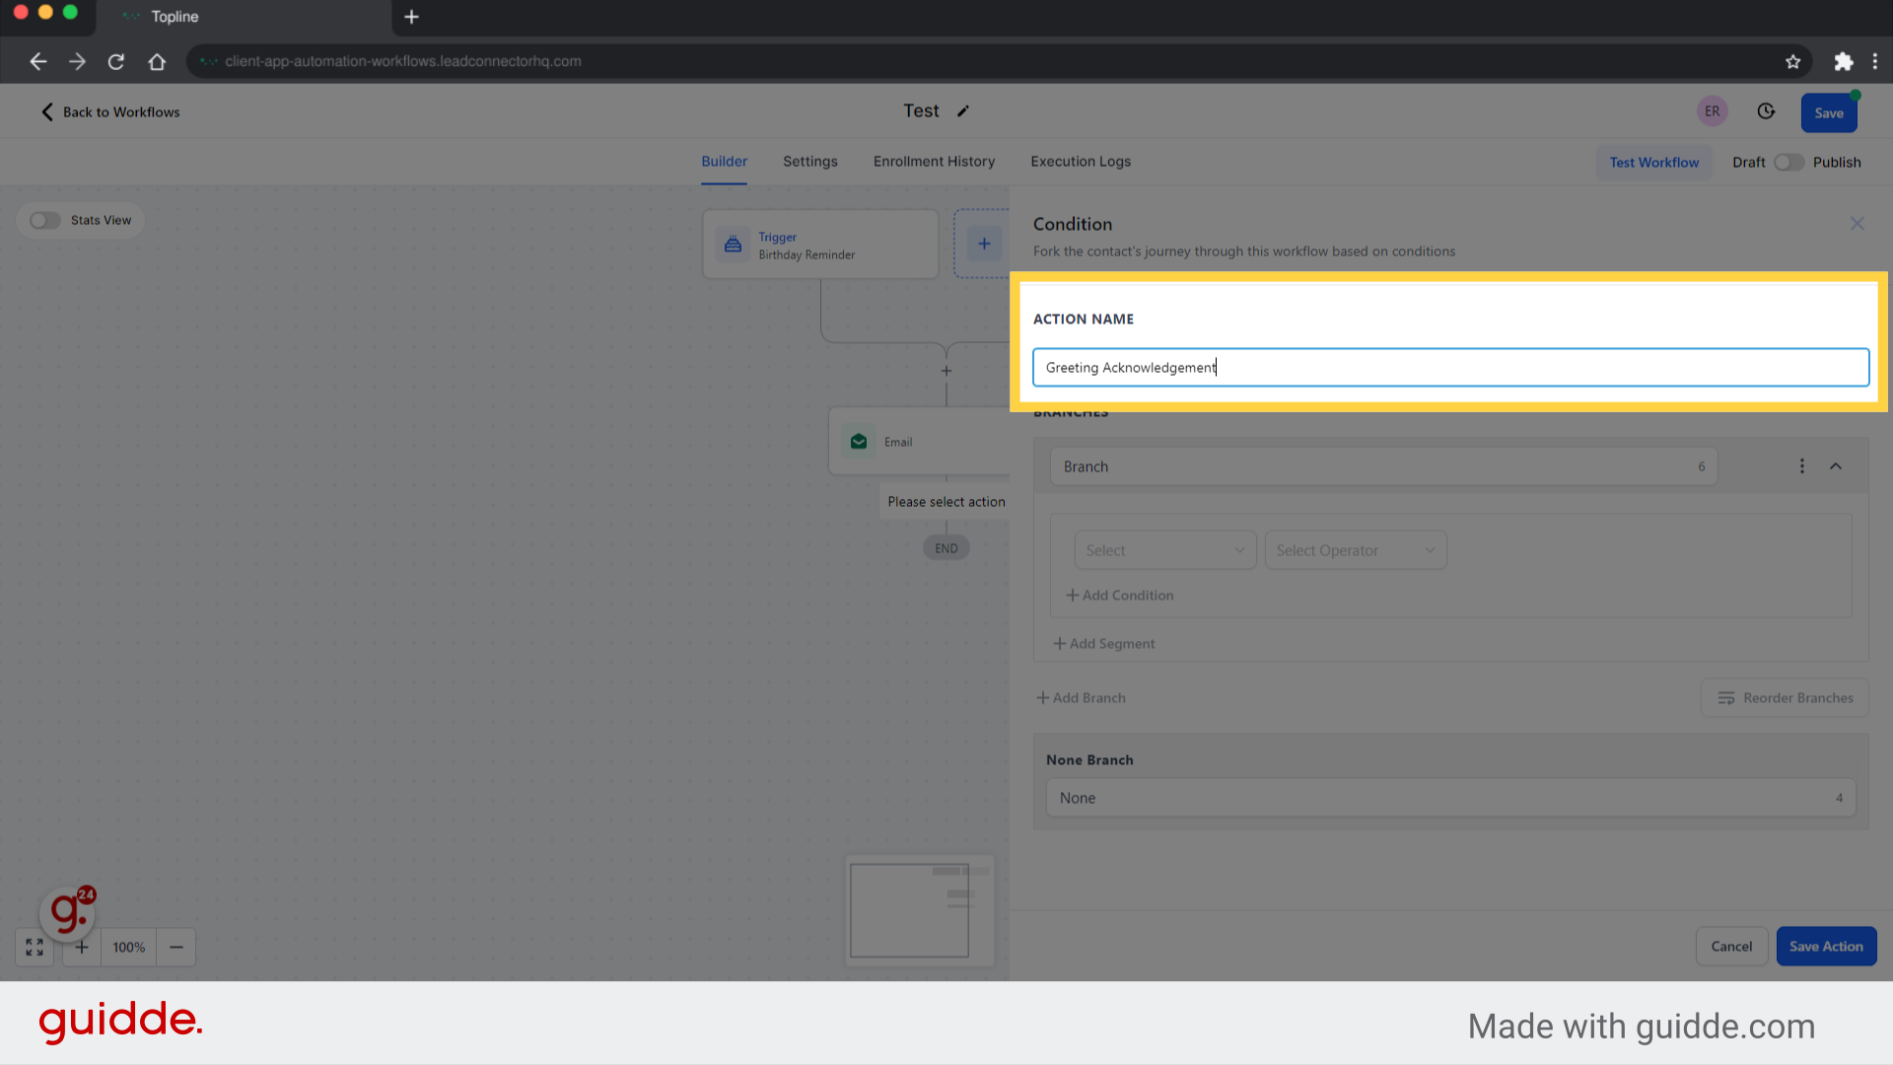Toggle the Stats View switch
The height and width of the screenshot is (1065, 1893).
(45, 220)
